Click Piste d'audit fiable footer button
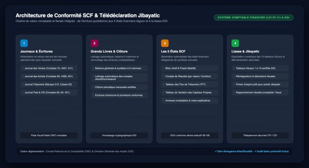This screenshot has width=309, height=168. pos(49,135)
